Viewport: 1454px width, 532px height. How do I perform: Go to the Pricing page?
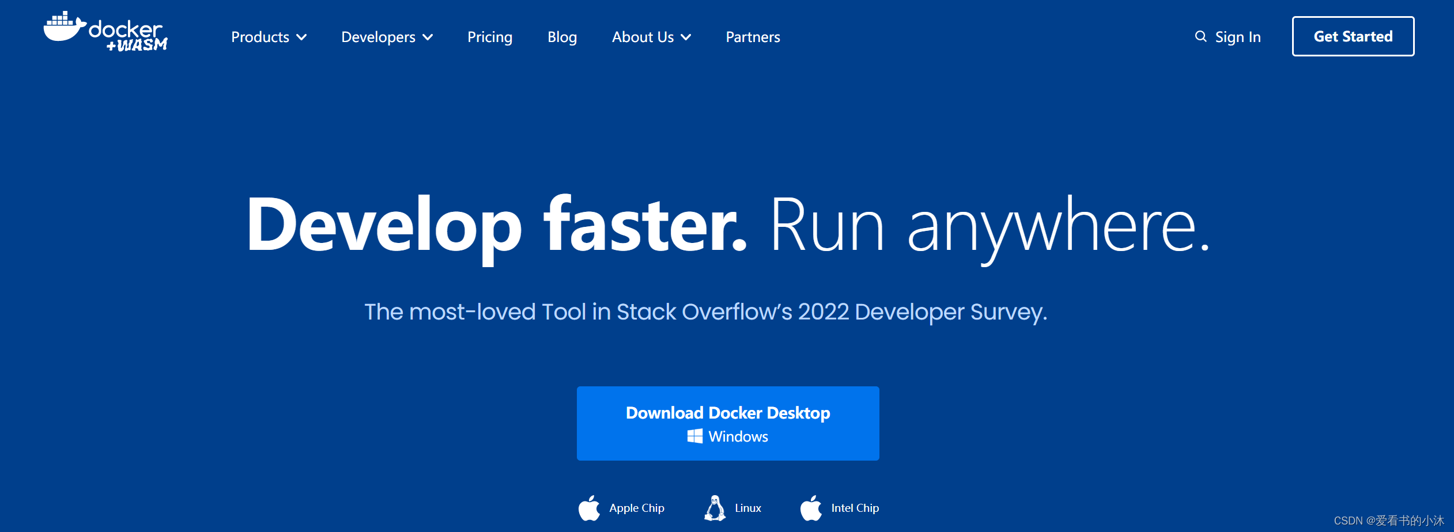point(489,37)
